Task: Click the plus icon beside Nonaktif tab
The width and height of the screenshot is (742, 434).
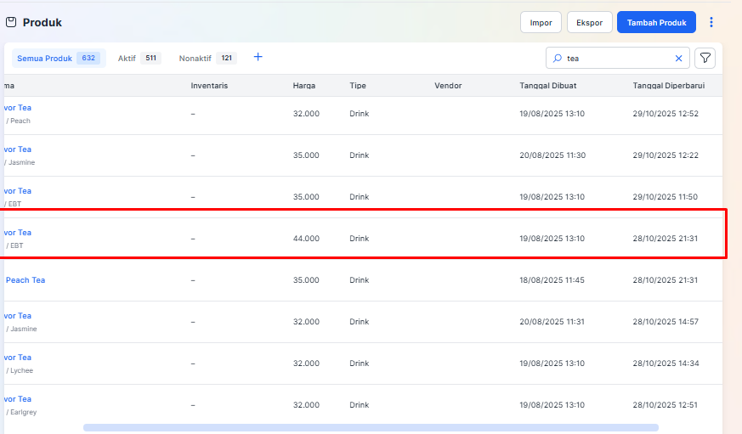Action: [258, 58]
